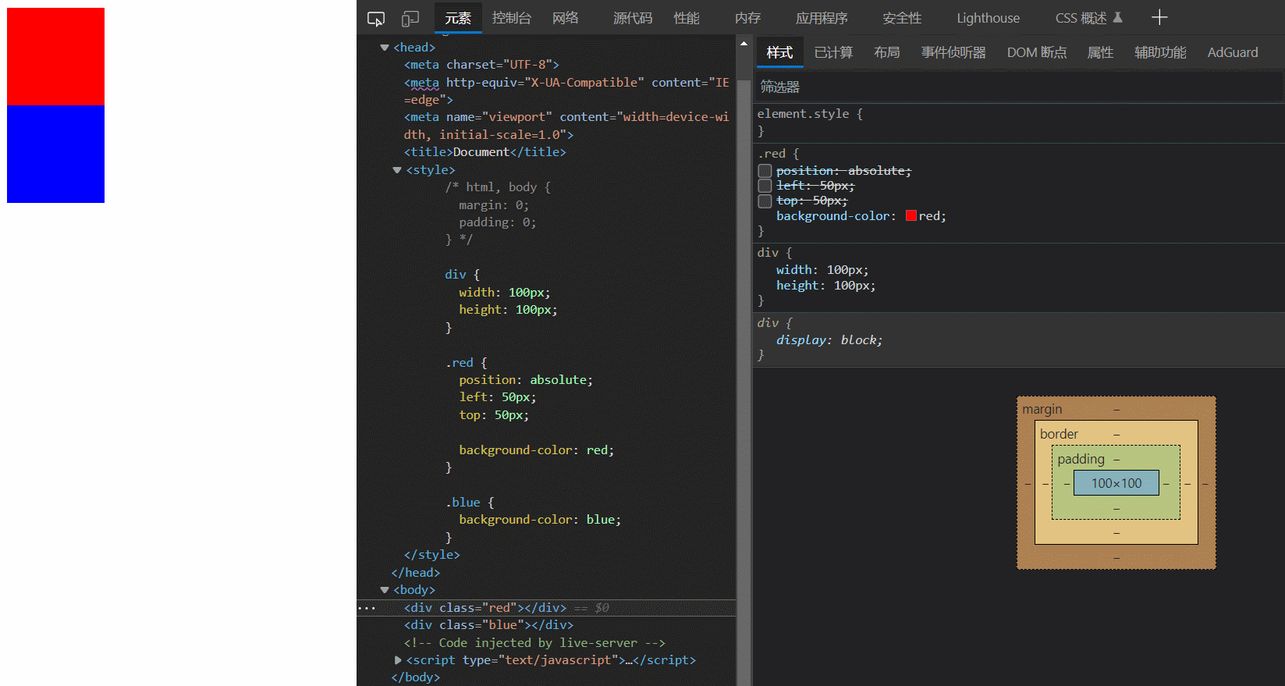Screen dimensions: 1285x686
Task: Select the AdGuard sub-tab
Action: click(1233, 52)
